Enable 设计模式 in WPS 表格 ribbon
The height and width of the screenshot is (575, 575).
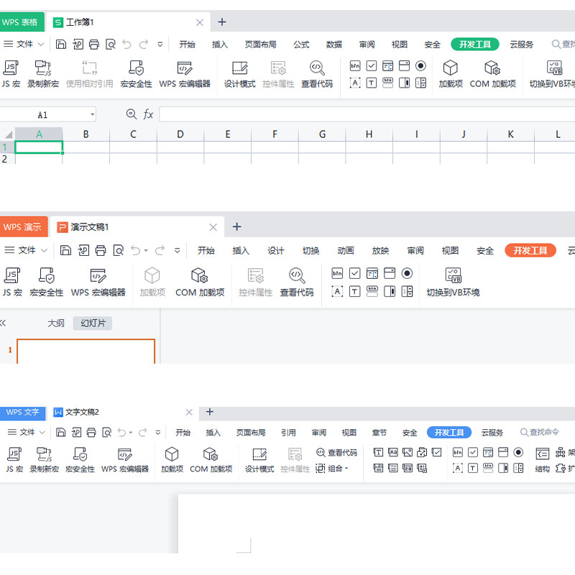pos(240,74)
